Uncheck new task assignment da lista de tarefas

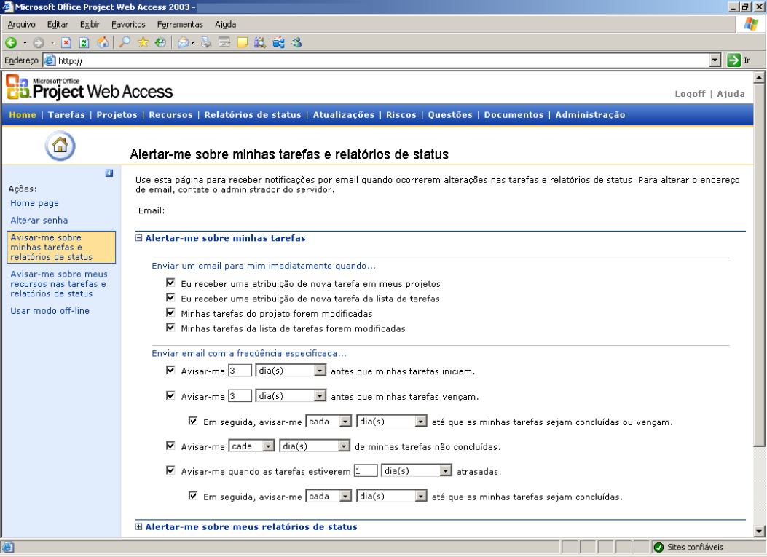tap(170, 297)
